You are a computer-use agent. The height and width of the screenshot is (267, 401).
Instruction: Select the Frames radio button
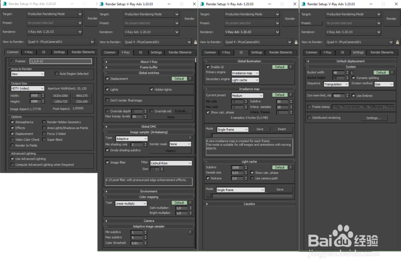click(12, 61)
